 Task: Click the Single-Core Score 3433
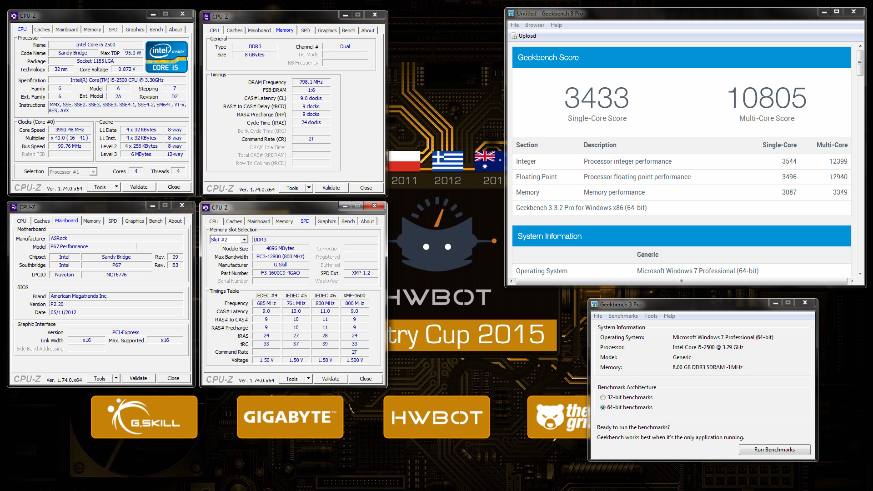(597, 98)
